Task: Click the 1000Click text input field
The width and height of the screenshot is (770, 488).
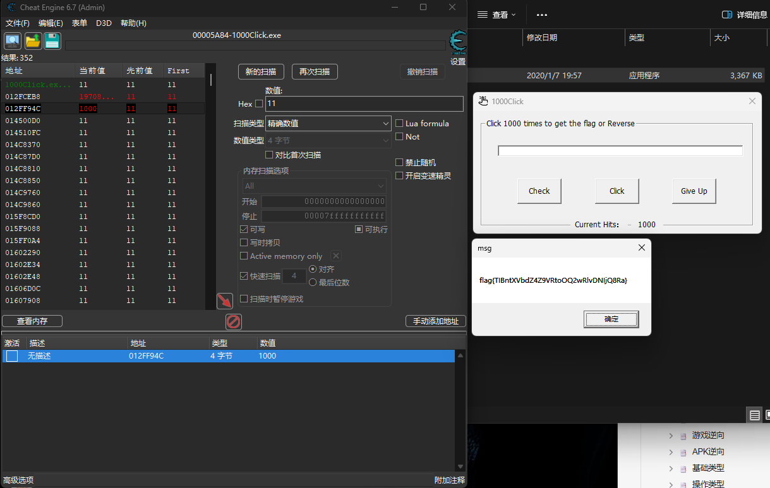Action: [x=620, y=151]
